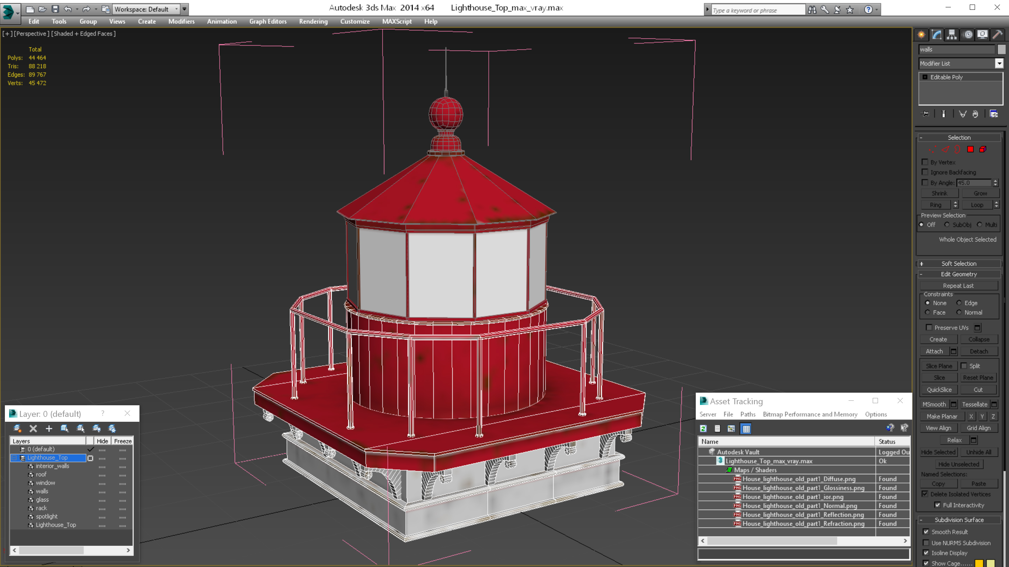Click the walls object color swatch
The height and width of the screenshot is (567, 1009).
(1001, 49)
